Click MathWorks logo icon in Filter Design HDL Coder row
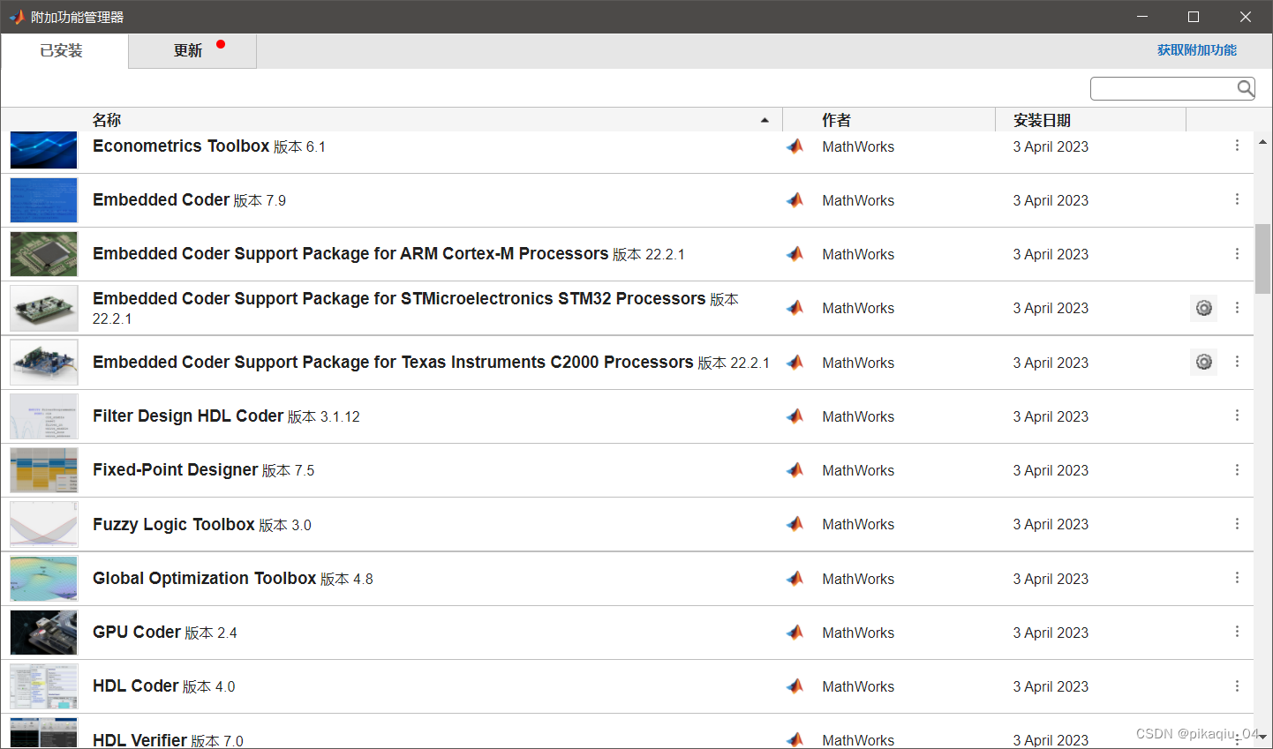1273x749 pixels. click(795, 416)
